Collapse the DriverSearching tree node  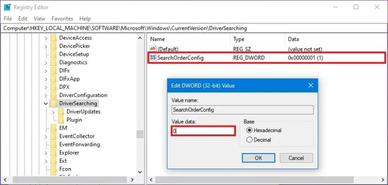click(x=46, y=104)
